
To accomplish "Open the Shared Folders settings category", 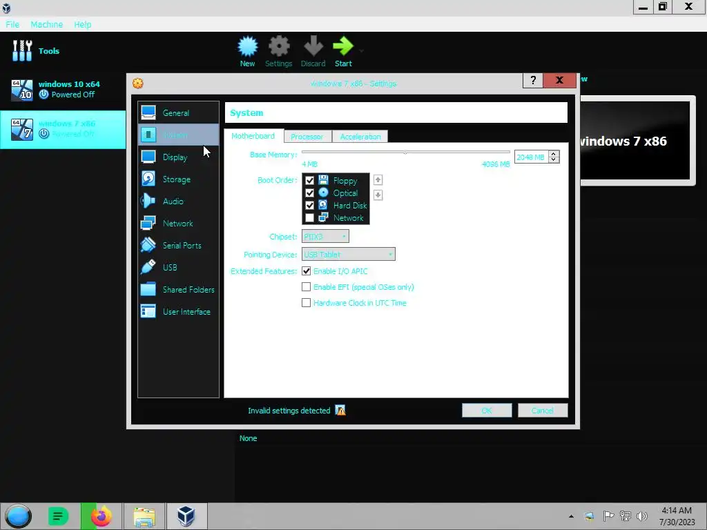I will [x=179, y=289].
